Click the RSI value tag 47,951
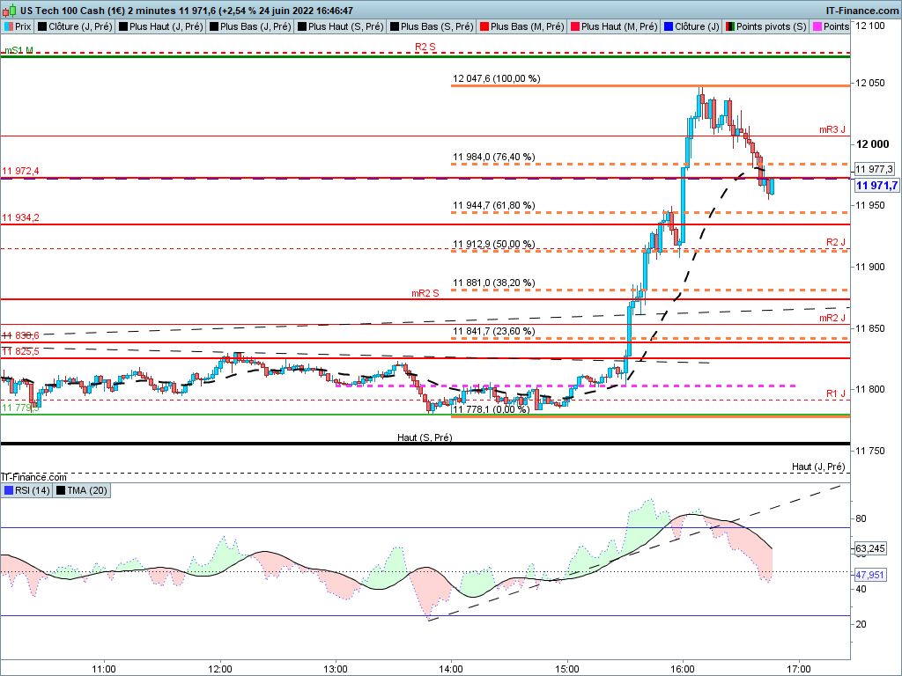Image resolution: width=902 pixels, height=676 pixels. pos(869,575)
